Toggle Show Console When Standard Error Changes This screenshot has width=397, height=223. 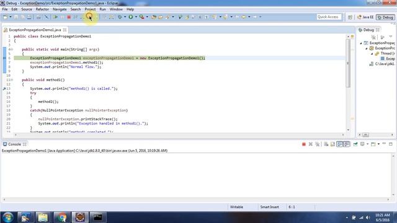347,144
